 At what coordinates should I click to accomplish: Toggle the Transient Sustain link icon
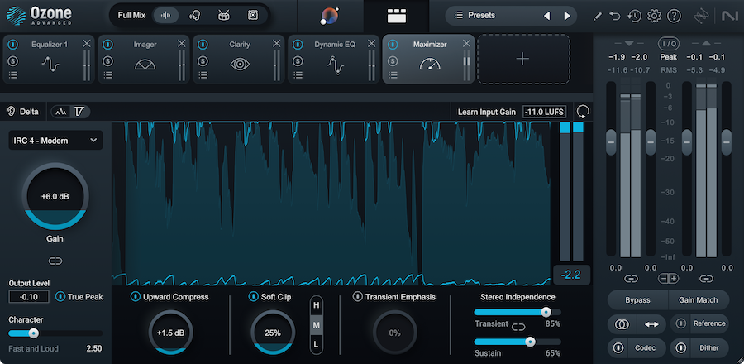click(x=519, y=327)
